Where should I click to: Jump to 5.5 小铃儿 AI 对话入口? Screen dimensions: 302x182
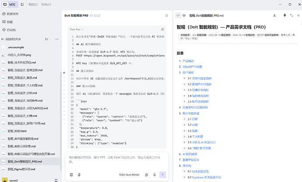point(204,142)
